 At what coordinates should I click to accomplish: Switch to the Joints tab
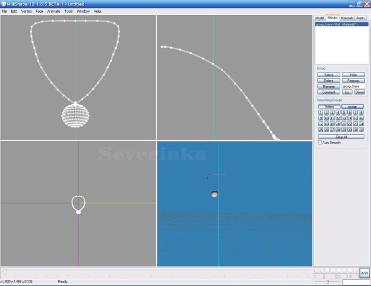(360, 18)
